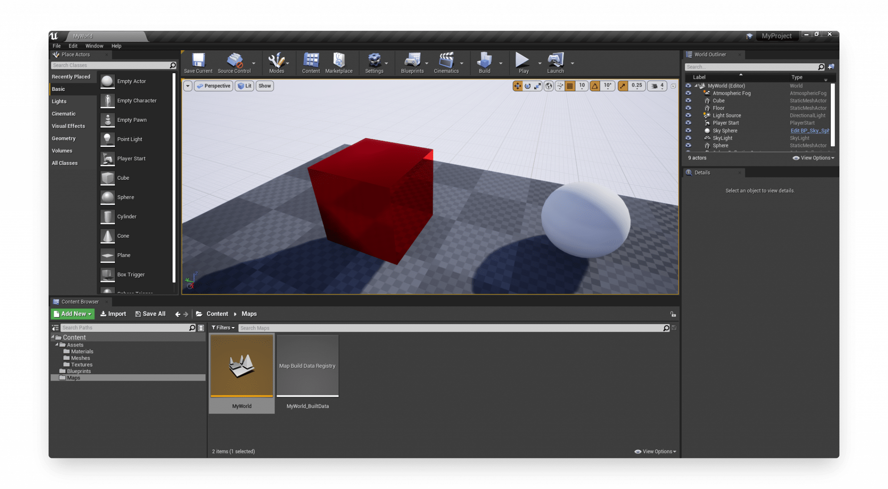Open the Window menu
Screen dimensions: 888x489
[x=95, y=45]
